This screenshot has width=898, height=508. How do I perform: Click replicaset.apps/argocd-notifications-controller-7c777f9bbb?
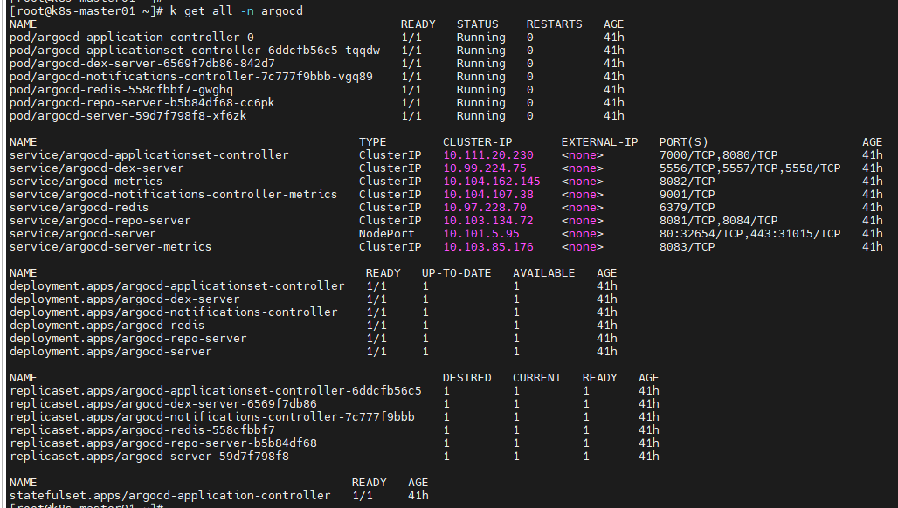coord(212,417)
